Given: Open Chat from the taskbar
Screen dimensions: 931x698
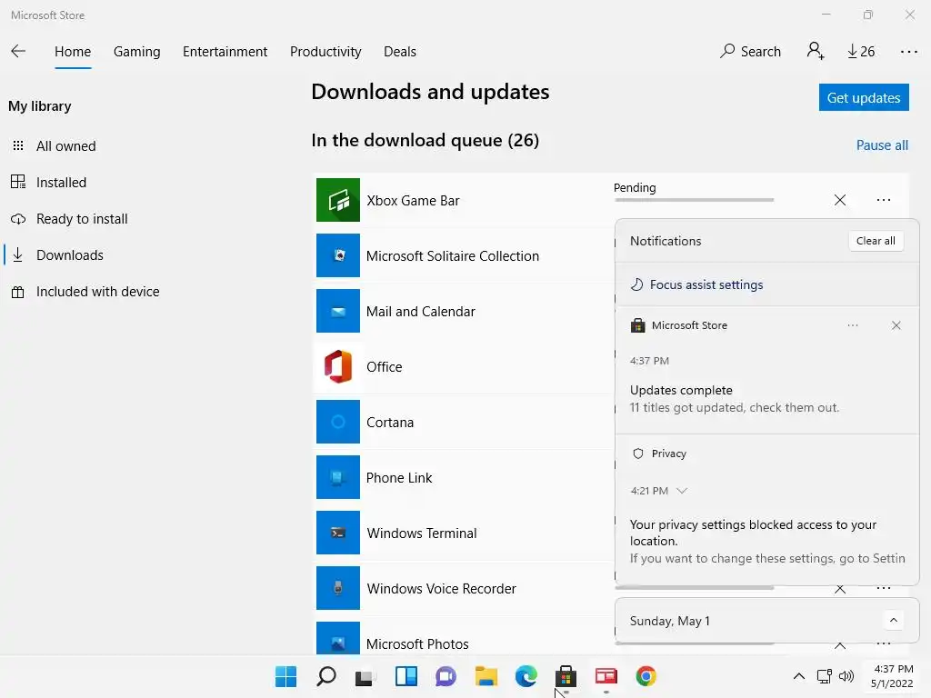Looking at the screenshot, I should 445,676.
